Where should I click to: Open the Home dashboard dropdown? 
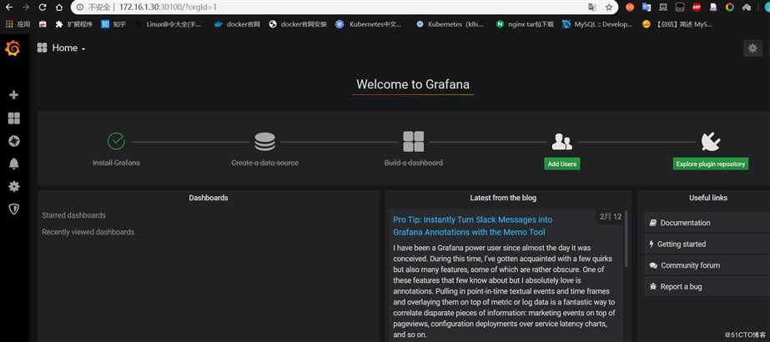62,48
